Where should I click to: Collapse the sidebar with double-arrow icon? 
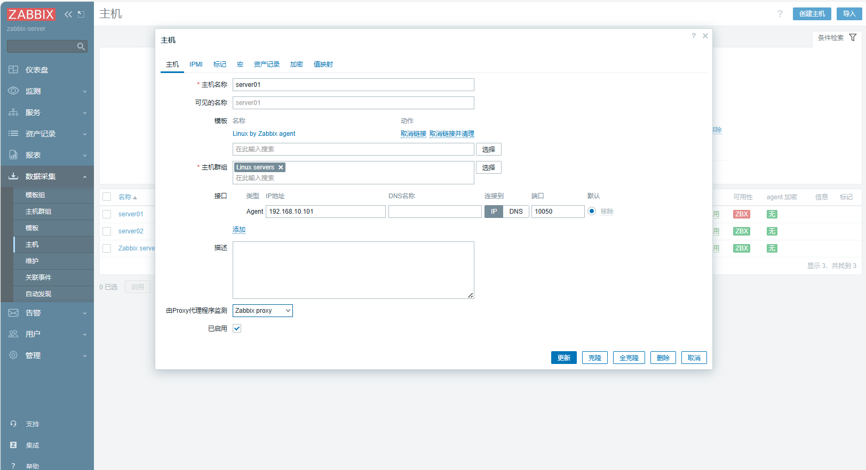click(x=68, y=14)
